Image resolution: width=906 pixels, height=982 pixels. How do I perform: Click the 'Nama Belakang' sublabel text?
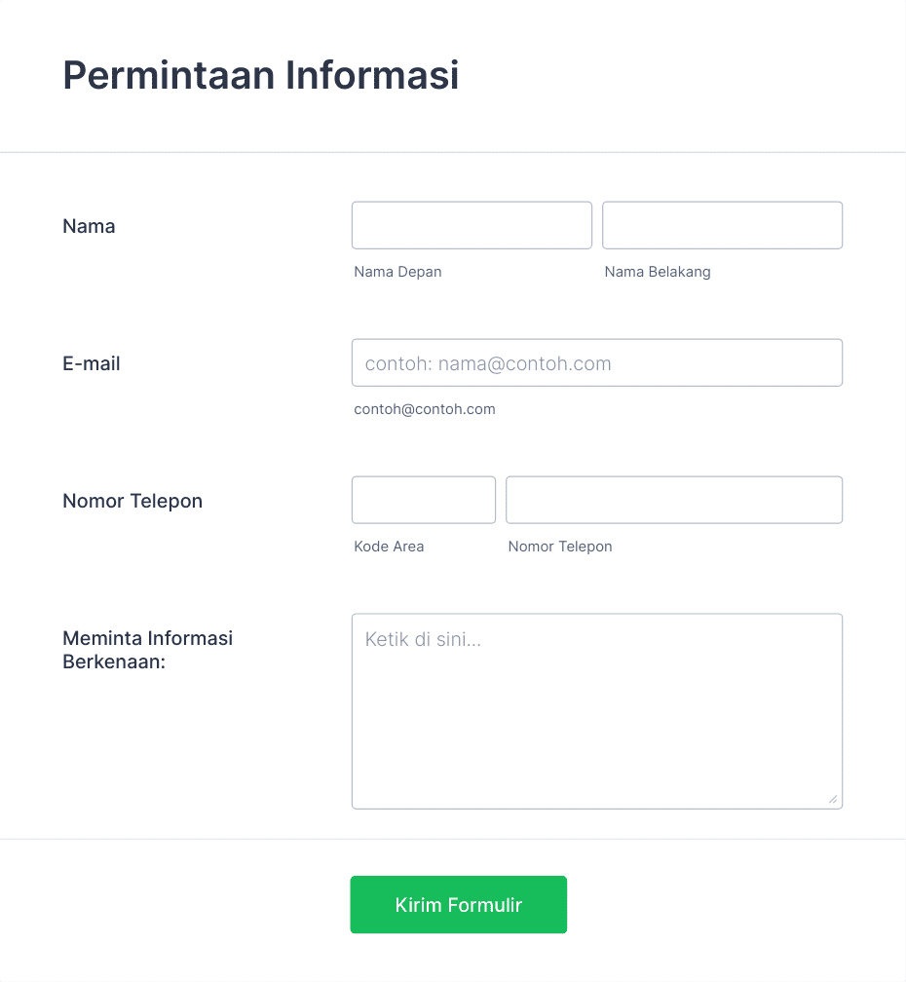(658, 272)
